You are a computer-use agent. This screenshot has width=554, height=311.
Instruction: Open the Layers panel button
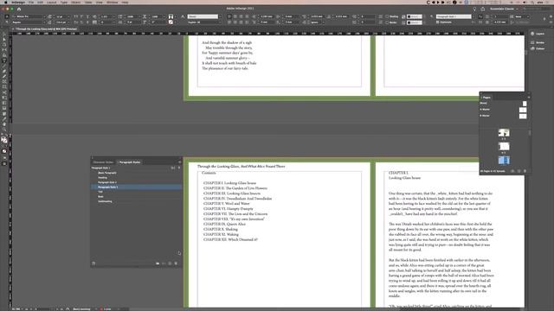538,34
